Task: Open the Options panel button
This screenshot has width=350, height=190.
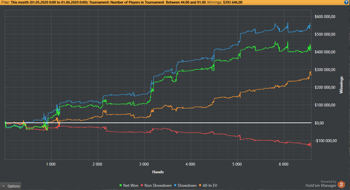Action: pyautogui.click(x=10, y=186)
